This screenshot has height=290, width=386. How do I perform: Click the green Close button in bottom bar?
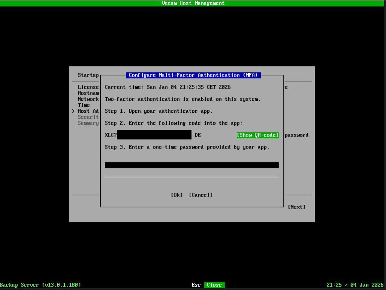click(x=214, y=285)
